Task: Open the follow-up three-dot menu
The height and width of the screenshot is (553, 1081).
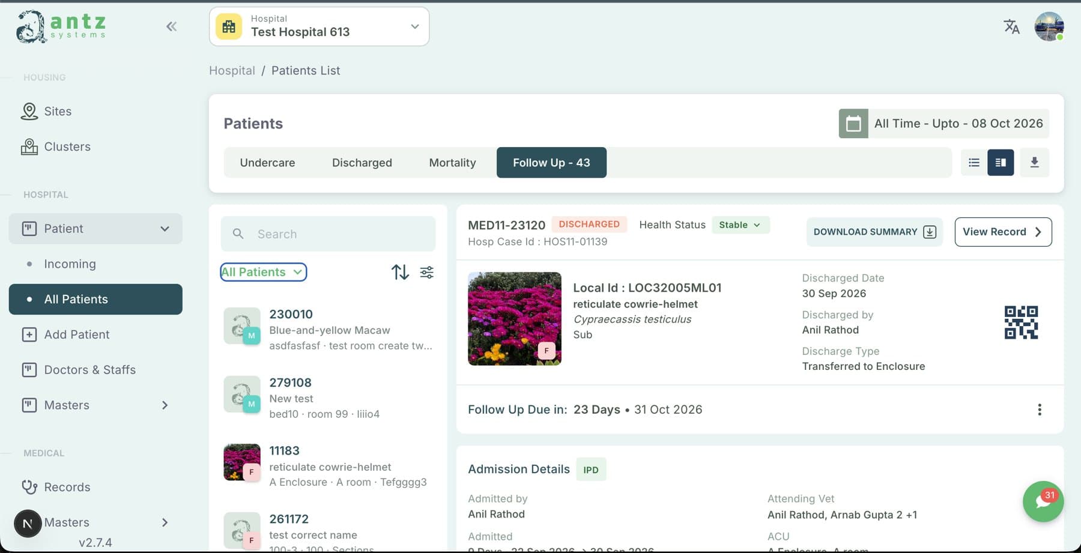Action: click(x=1040, y=410)
